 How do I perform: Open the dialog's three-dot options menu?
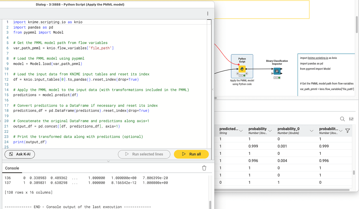[x=208, y=13]
